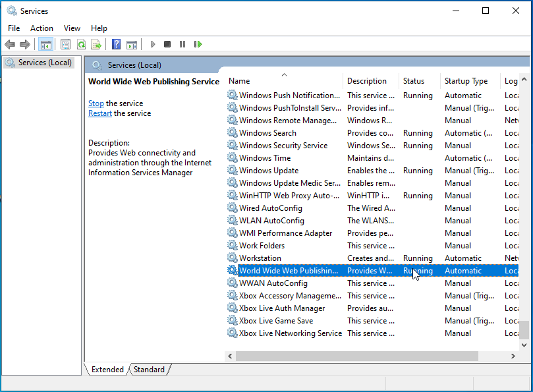Click Automatic startup type of Workstation
Image resolution: width=533 pixels, height=392 pixels.
(x=463, y=258)
